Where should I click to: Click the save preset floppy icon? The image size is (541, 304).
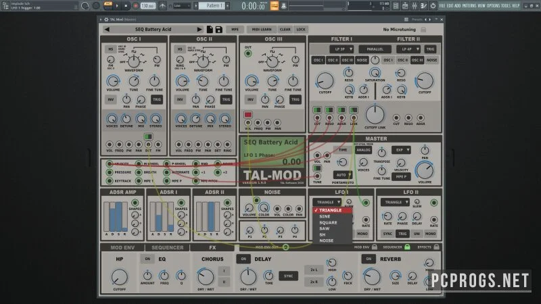click(x=218, y=30)
